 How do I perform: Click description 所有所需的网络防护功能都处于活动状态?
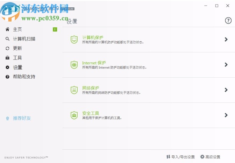111,93
